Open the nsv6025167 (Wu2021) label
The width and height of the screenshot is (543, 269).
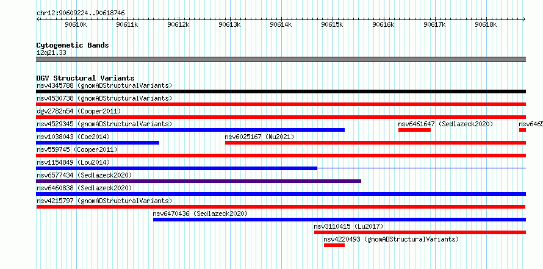pyautogui.click(x=259, y=137)
